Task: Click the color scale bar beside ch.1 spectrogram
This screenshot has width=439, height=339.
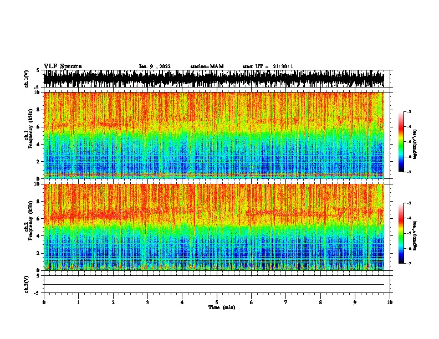Action: pos(401,142)
